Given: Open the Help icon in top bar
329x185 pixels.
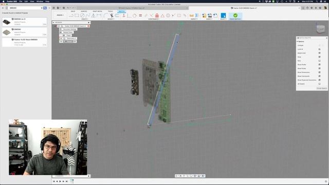Looking at the screenshot, I should pyautogui.click(x=320, y=8).
